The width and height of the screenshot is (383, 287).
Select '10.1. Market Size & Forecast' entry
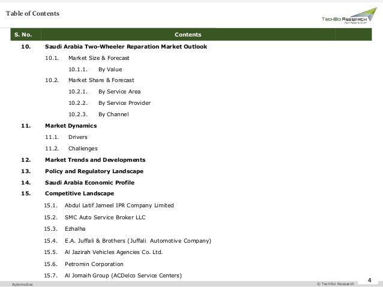pos(87,58)
